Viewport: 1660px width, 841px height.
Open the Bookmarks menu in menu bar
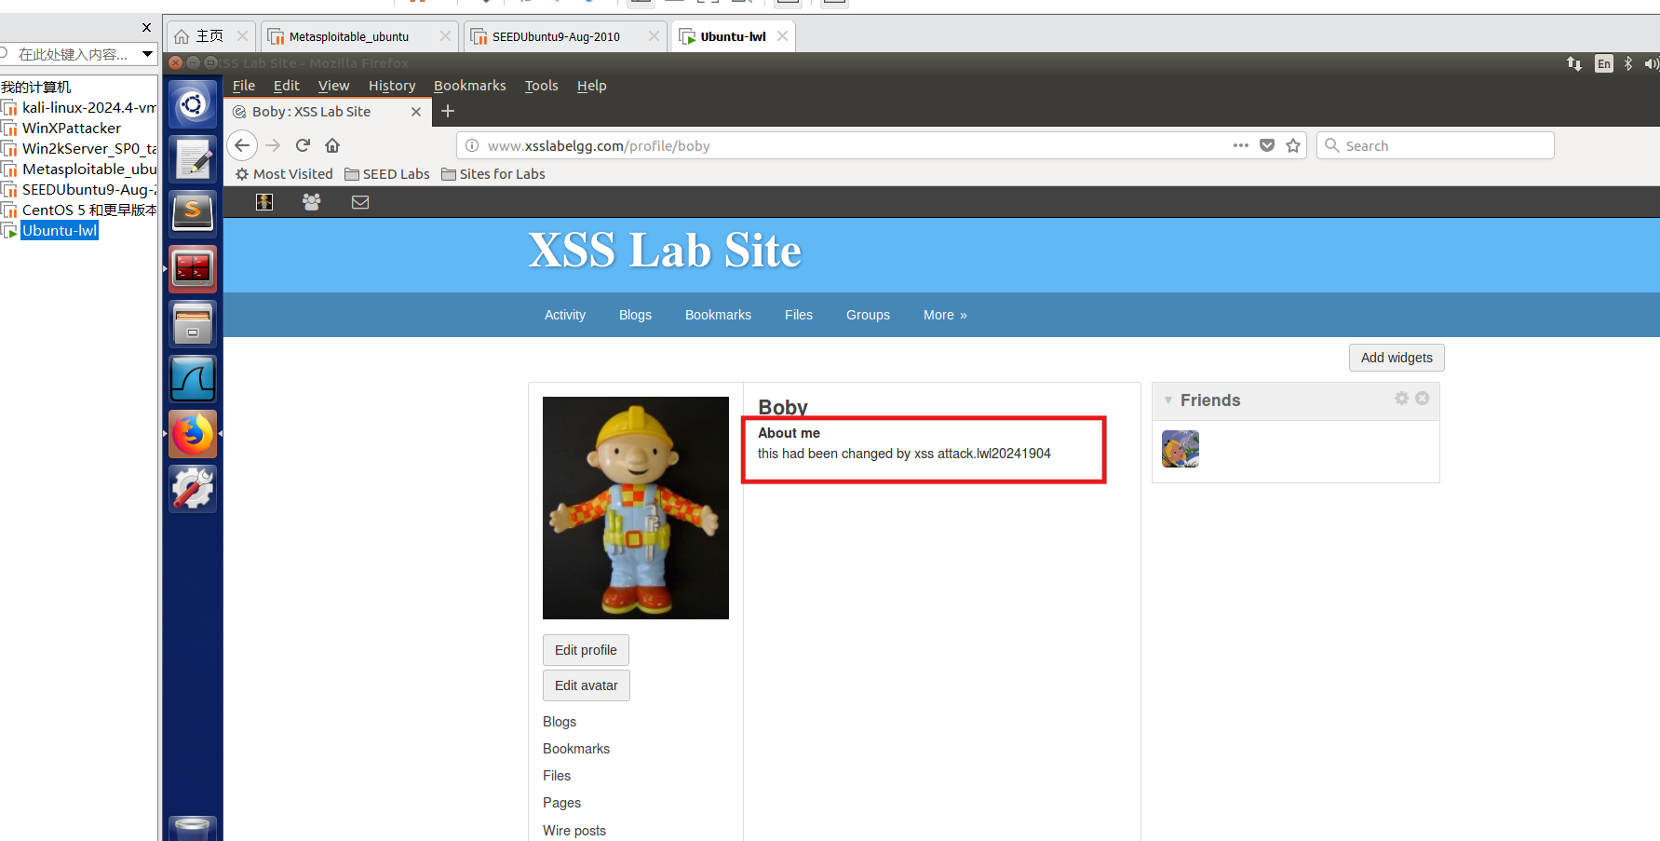pos(470,86)
